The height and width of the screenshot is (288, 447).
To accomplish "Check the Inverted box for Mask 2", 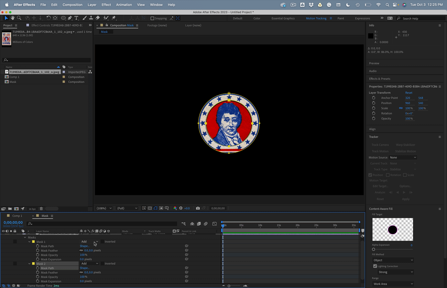I will point(102,263).
